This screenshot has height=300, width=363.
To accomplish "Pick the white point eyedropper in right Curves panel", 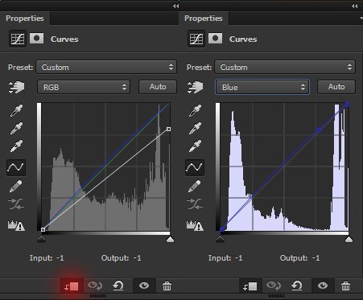I will 195,146.
